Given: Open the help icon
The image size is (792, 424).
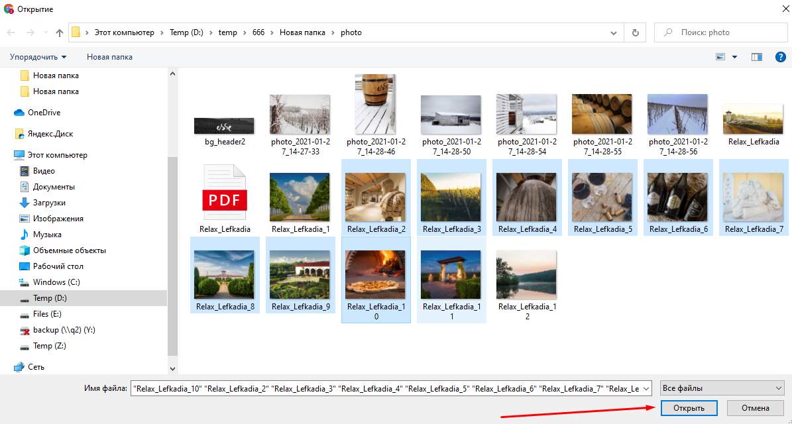Looking at the screenshot, I should 780,57.
